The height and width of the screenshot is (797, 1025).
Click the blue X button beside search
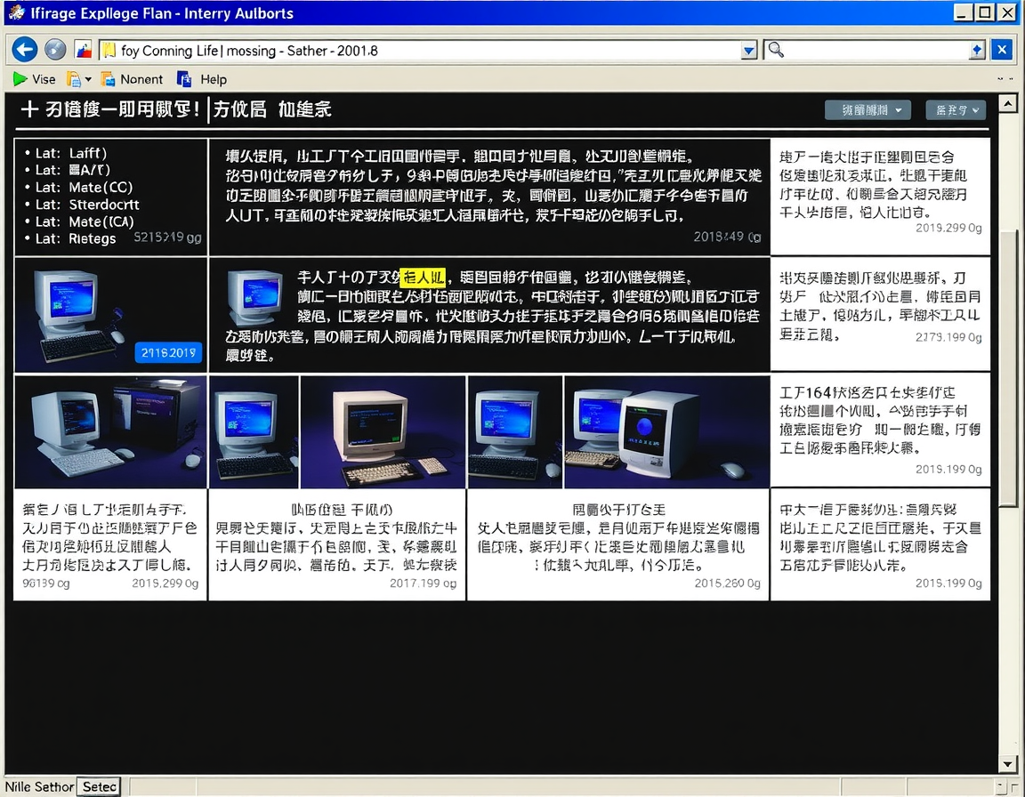coord(1002,50)
